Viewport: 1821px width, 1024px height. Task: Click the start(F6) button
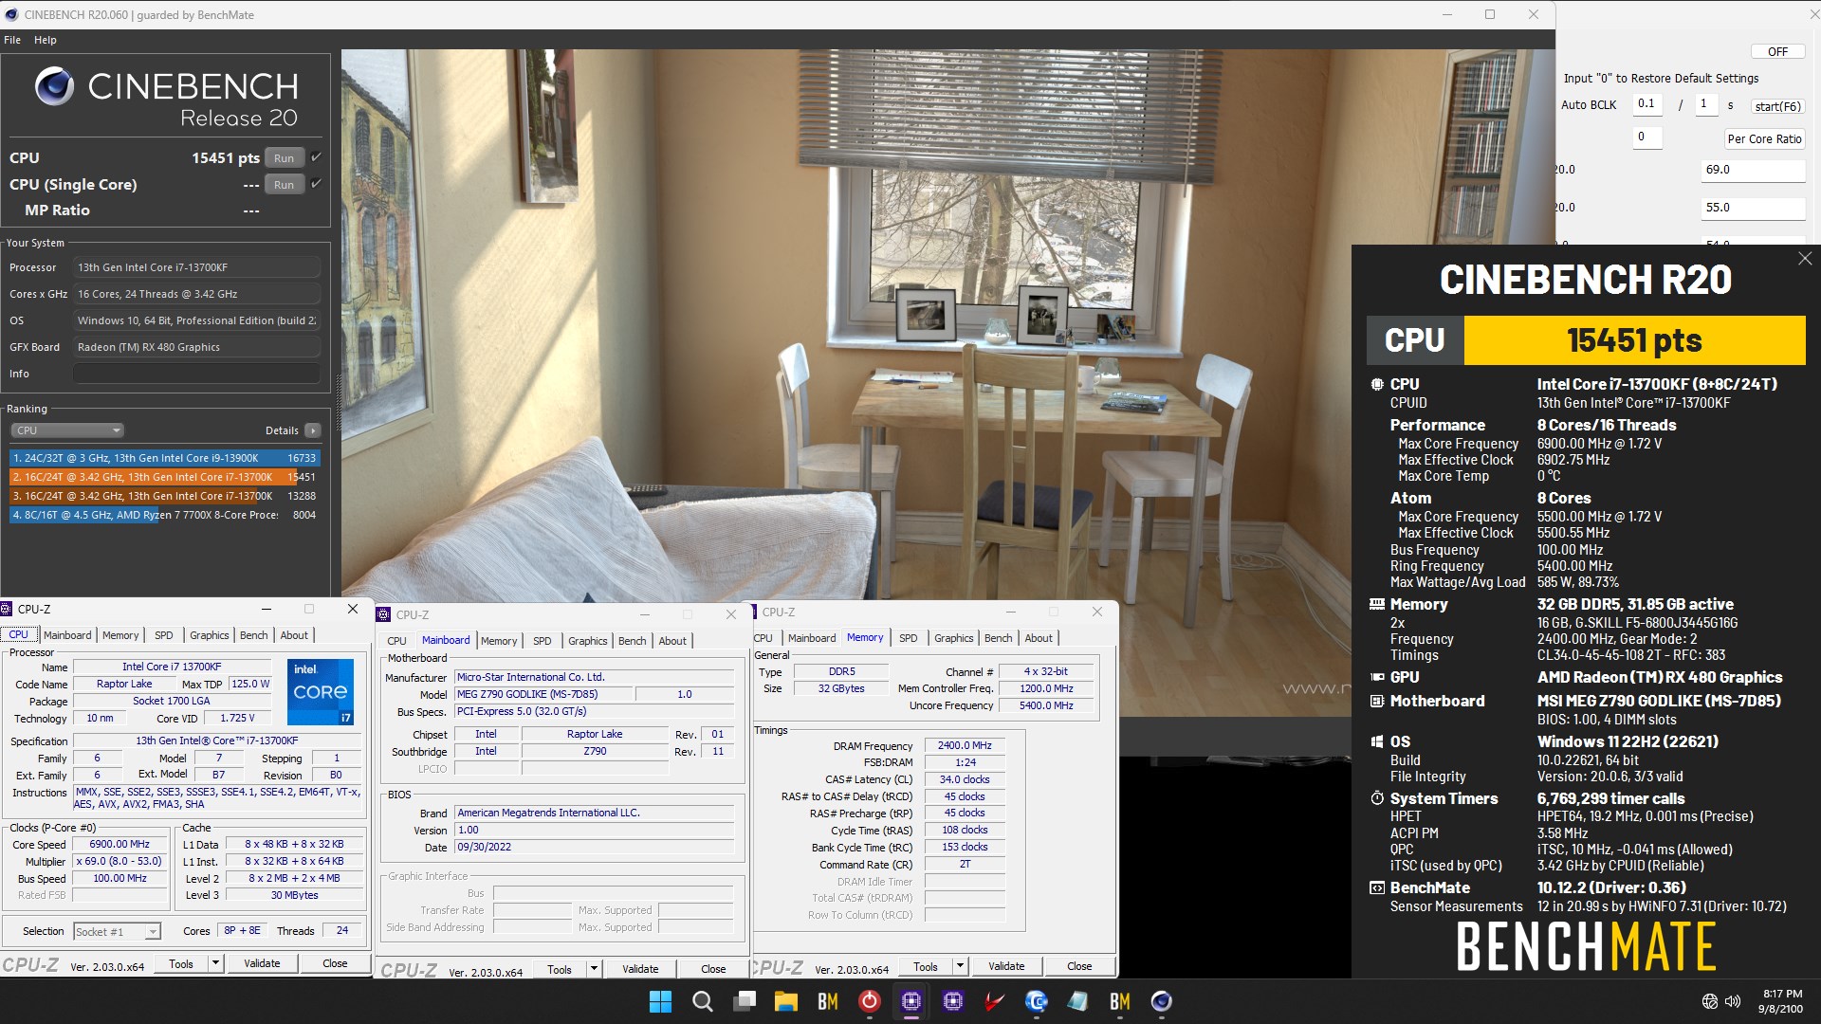(x=1777, y=106)
